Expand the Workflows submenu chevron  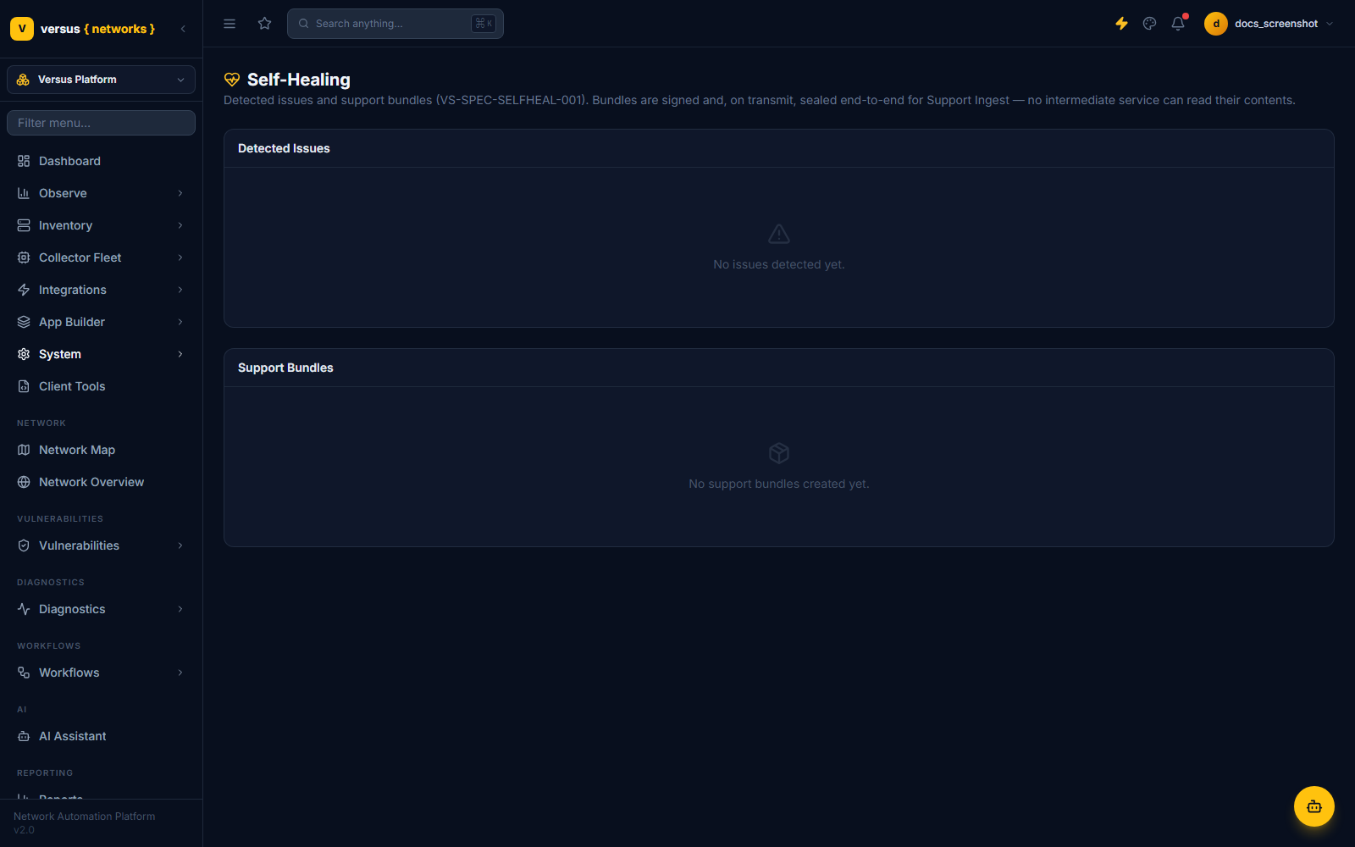coord(180,673)
